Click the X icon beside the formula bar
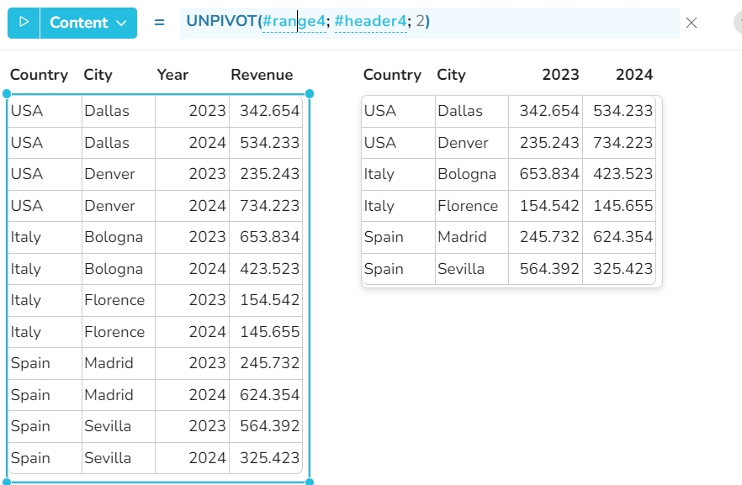The width and height of the screenshot is (742, 485). pos(692,23)
